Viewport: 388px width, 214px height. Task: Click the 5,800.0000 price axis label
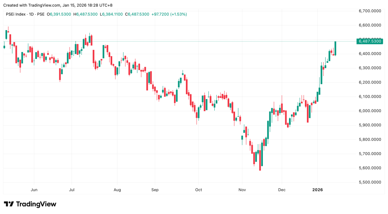(370, 140)
